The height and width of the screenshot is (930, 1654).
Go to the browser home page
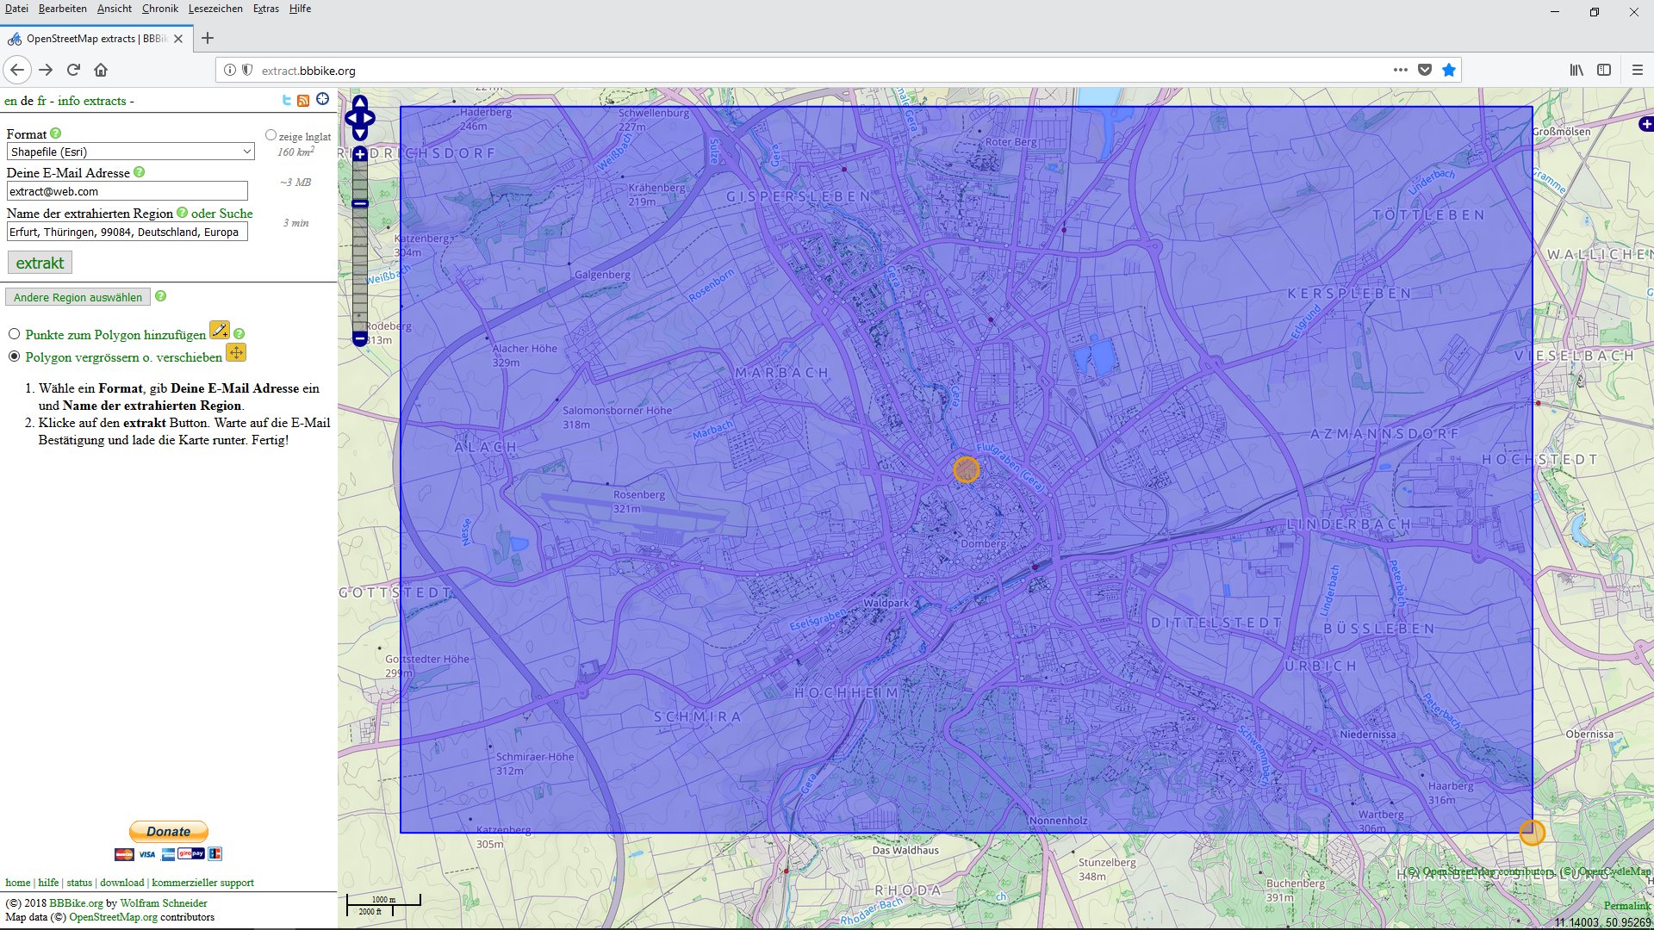[101, 70]
